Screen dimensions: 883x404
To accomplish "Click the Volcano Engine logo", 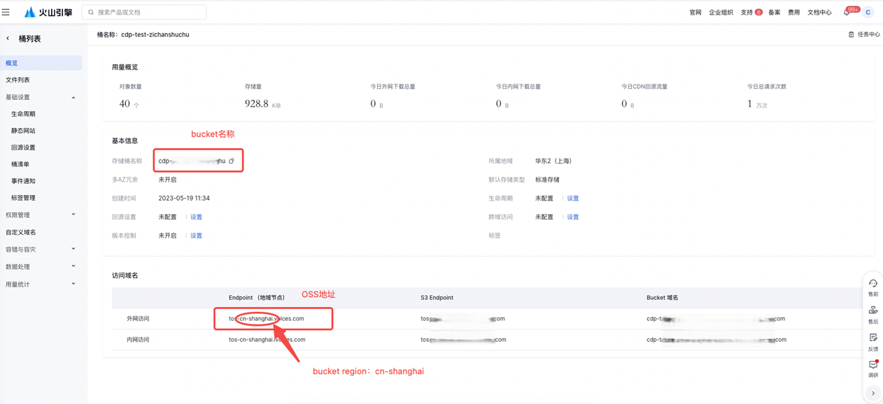I will [48, 12].
